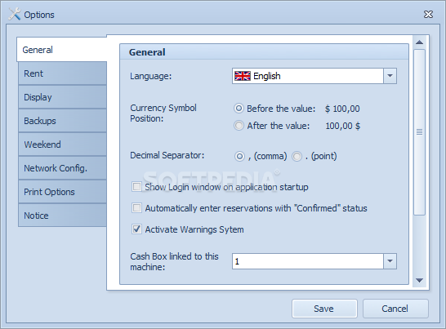Screen dimensions: 446x329
Task: Open the Cash Box dropdown arrow
Action: click(390, 261)
